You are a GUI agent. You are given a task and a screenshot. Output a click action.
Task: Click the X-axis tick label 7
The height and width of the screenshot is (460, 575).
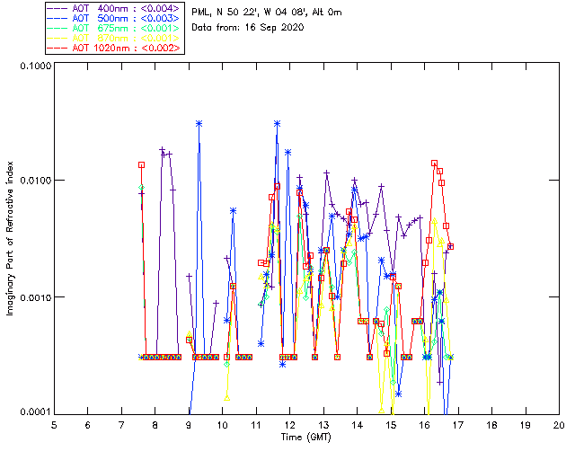pyautogui.click(x=121, y=425)
